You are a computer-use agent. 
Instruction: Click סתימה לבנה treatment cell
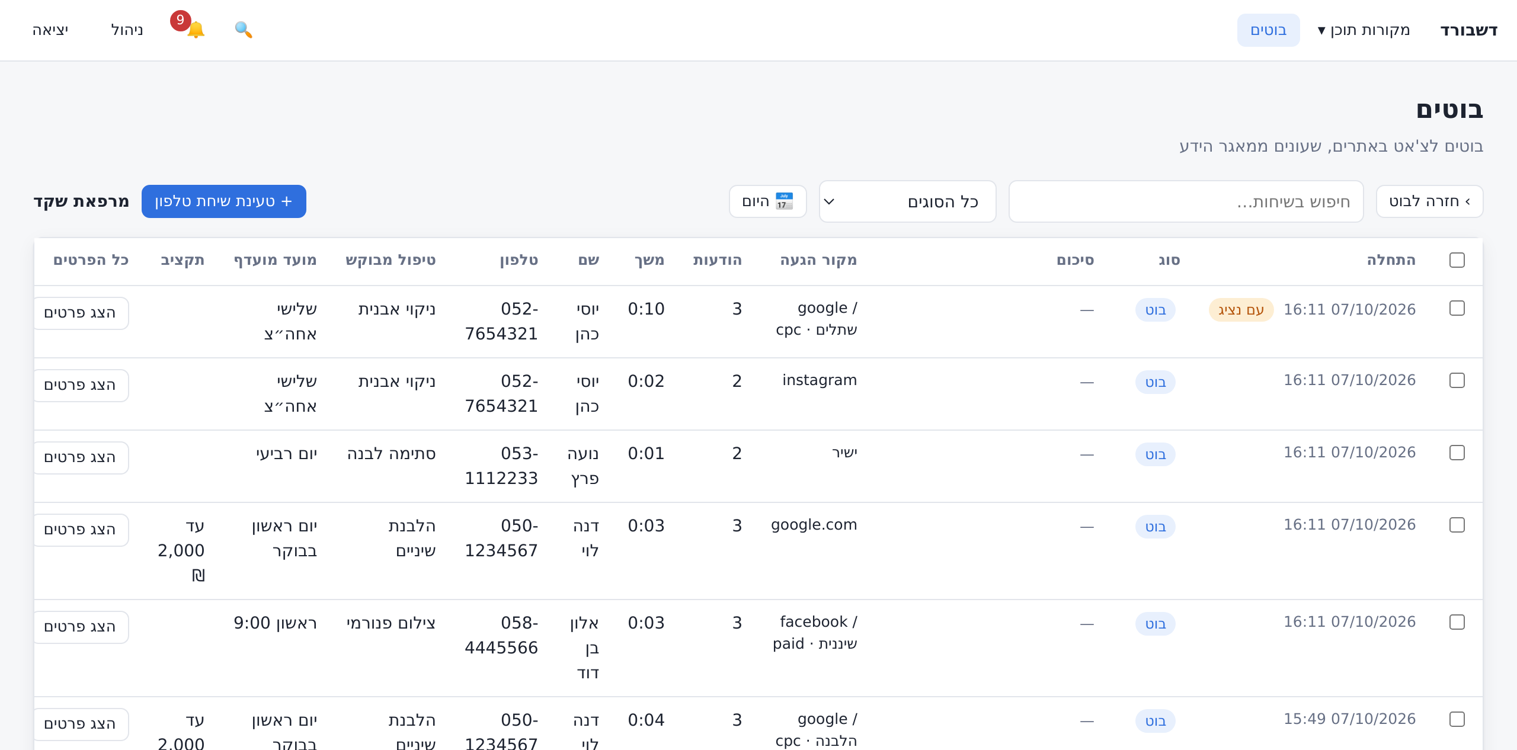391,454
